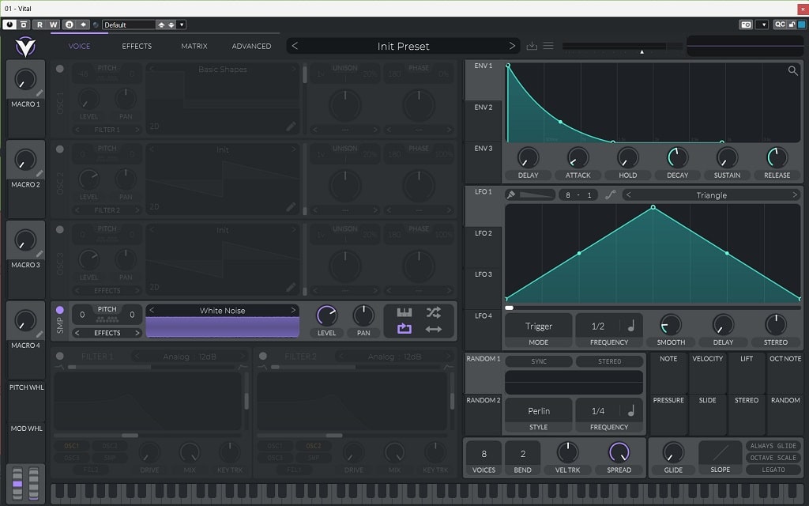The height and width of the screenshot is (506, 809).
Task: Click the LFO 1 frequency note icon
Action: [631, 326]
